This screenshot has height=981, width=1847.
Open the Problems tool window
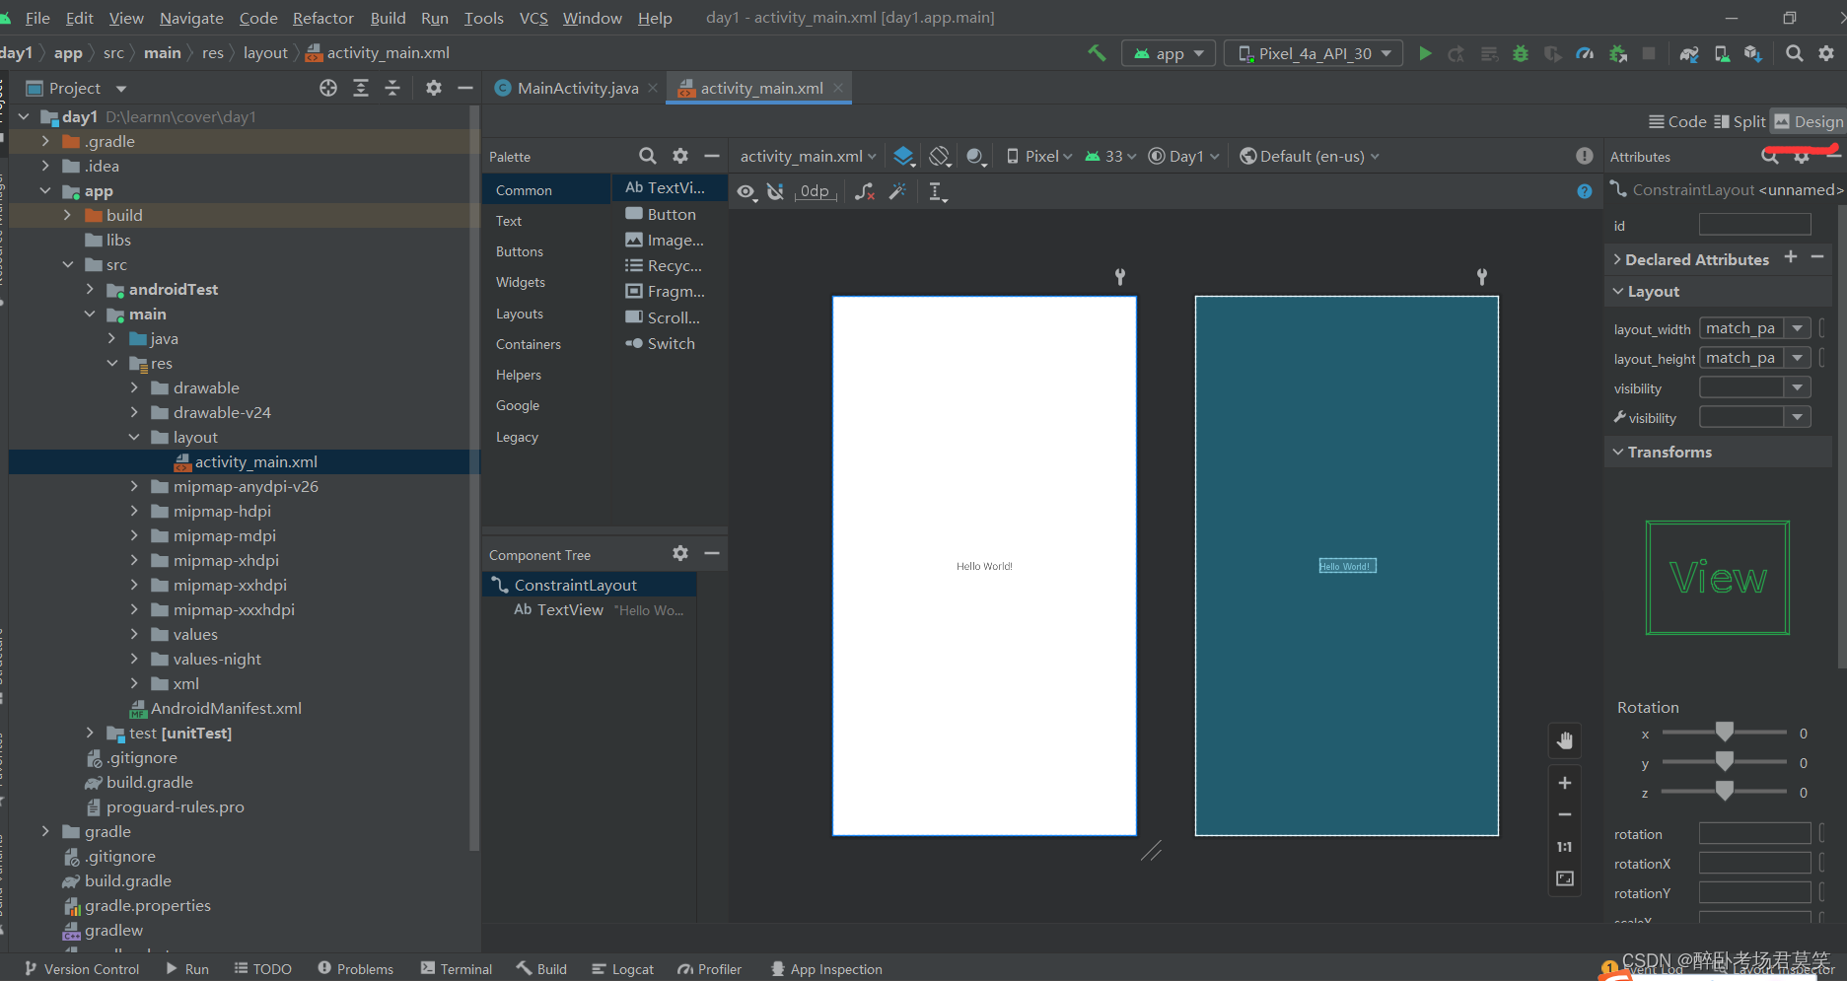coord(355,969)
